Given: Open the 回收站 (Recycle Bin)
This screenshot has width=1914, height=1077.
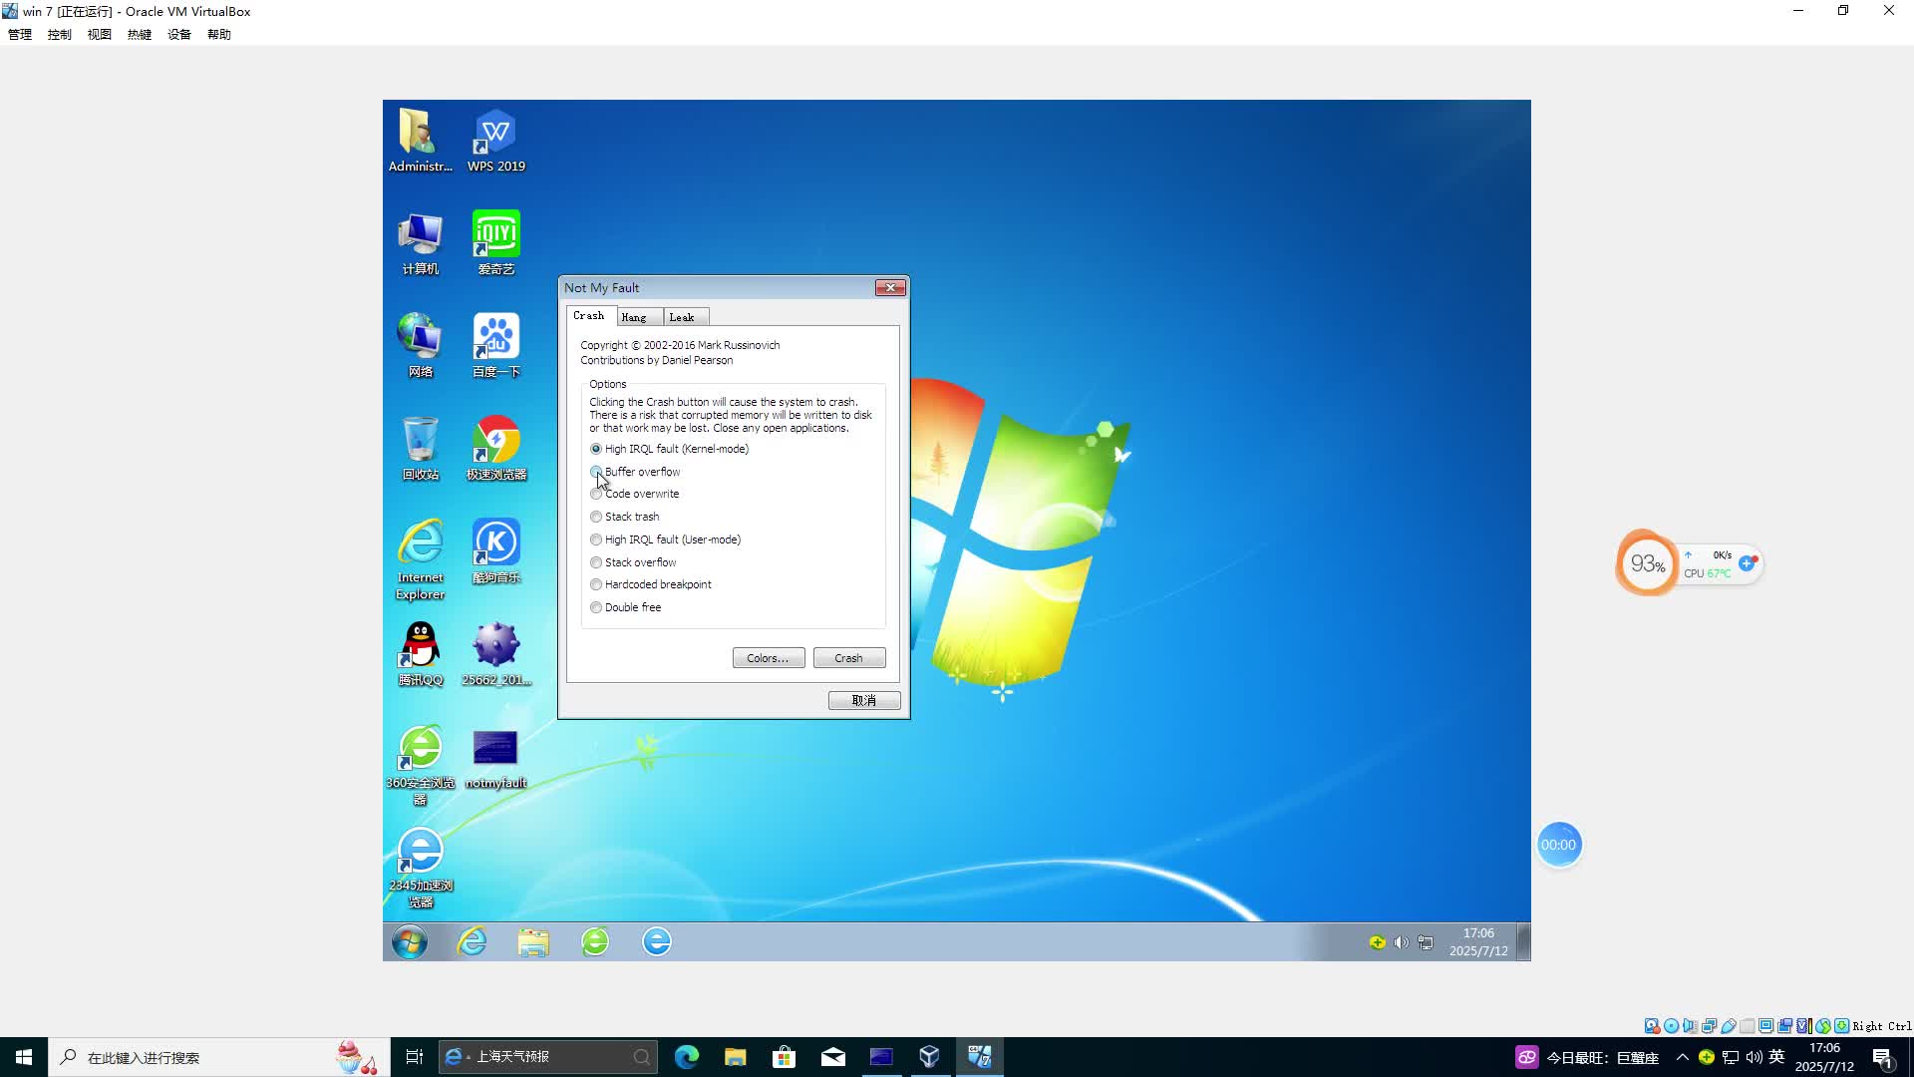Looking at the screenshot, I should [420, 441].
